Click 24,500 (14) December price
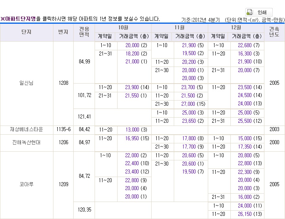 point(250,95)
